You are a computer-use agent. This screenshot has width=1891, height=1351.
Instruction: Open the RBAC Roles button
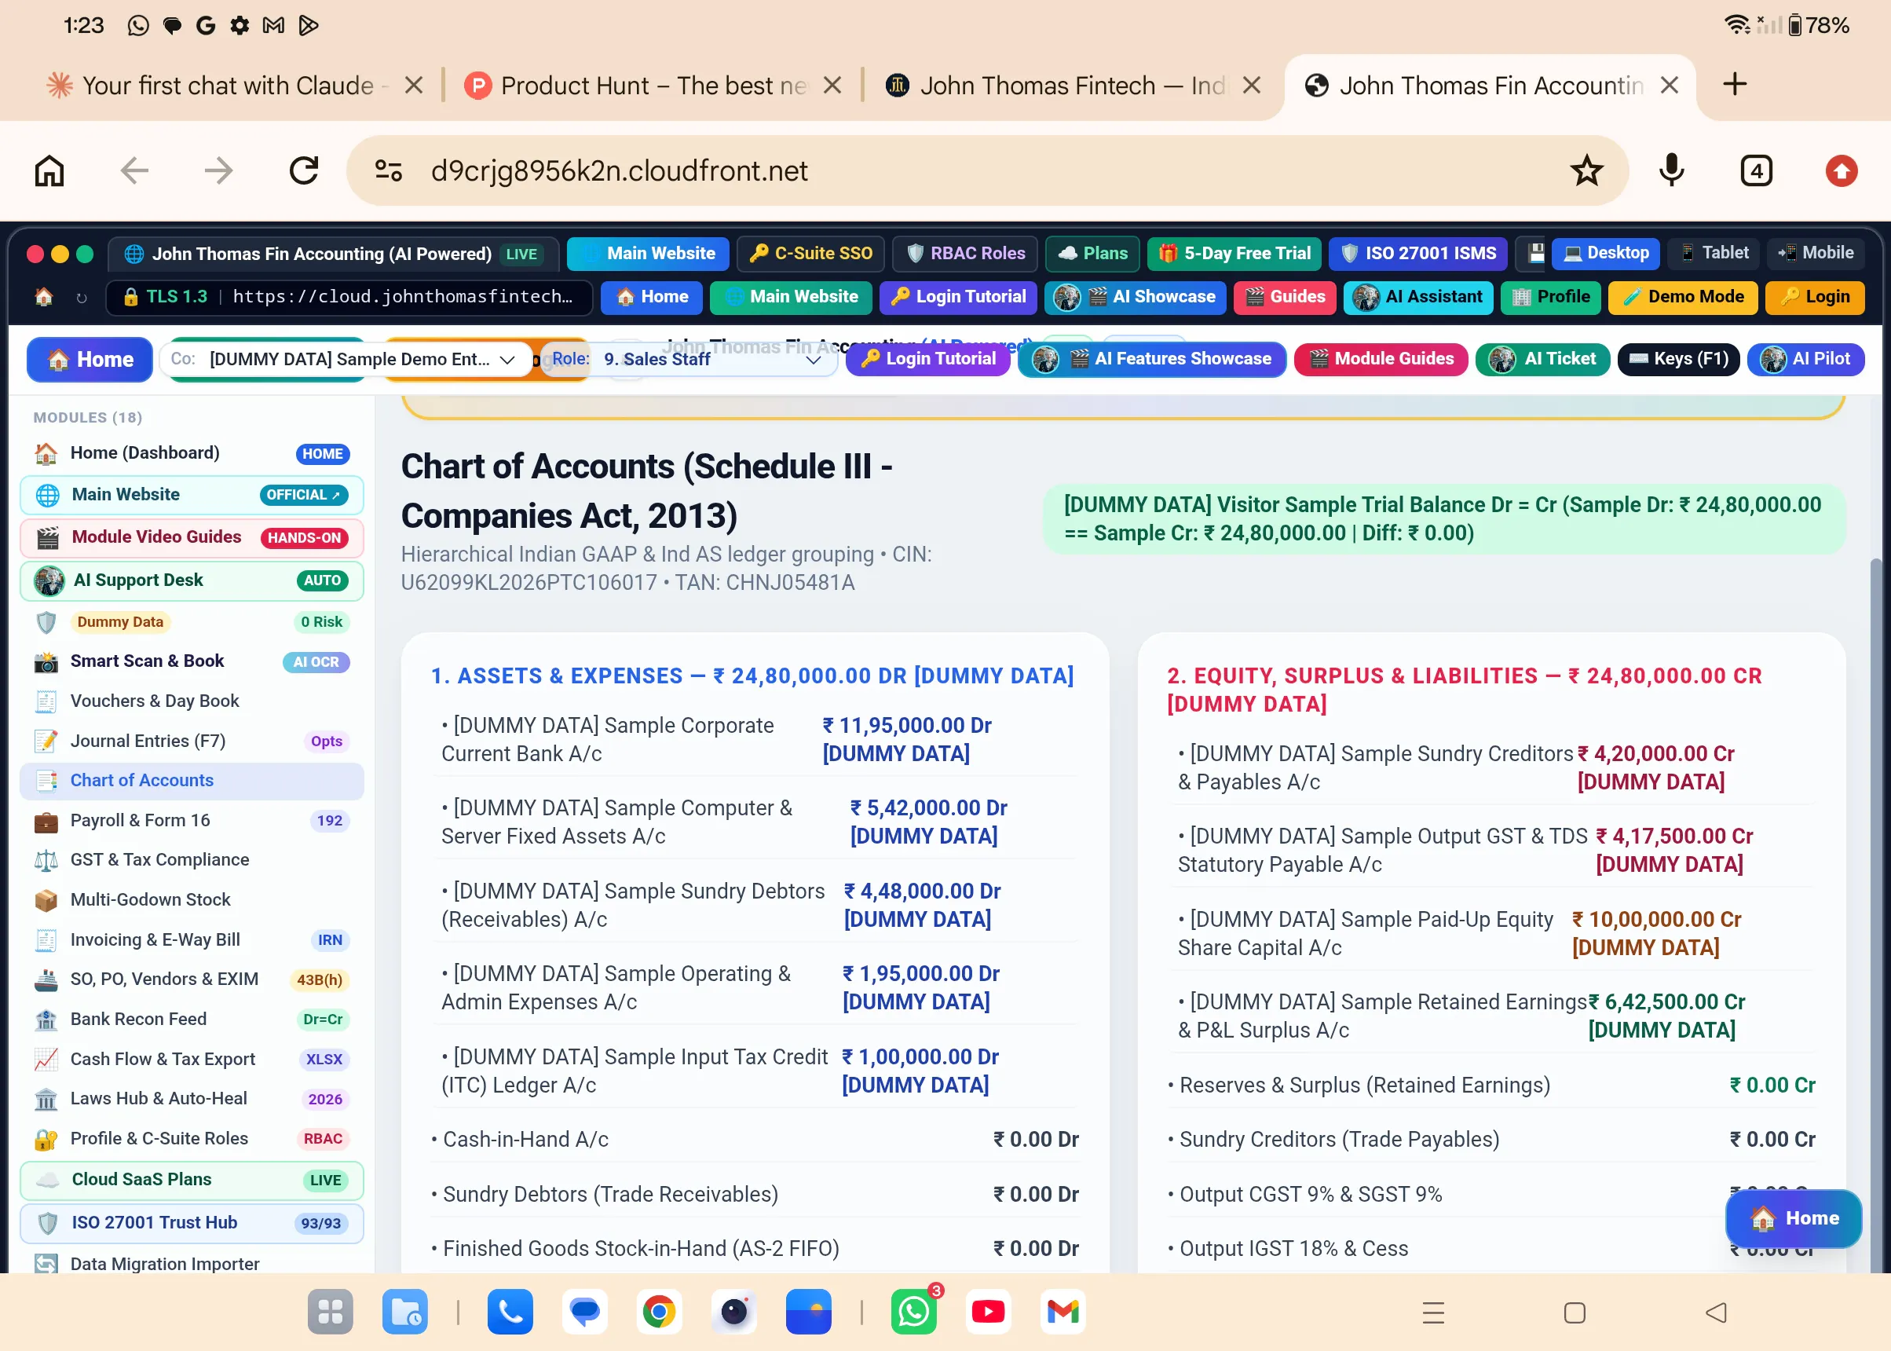point(964,254)
